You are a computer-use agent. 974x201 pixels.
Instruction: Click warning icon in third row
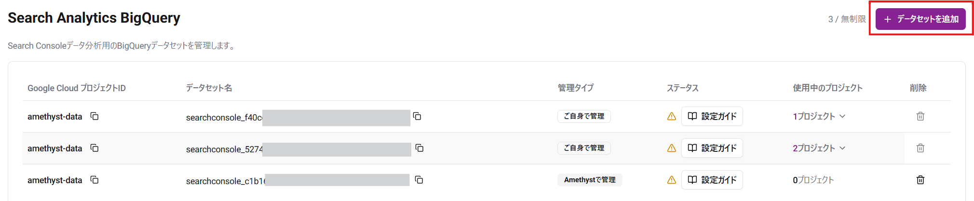click(x=671, y=180)
